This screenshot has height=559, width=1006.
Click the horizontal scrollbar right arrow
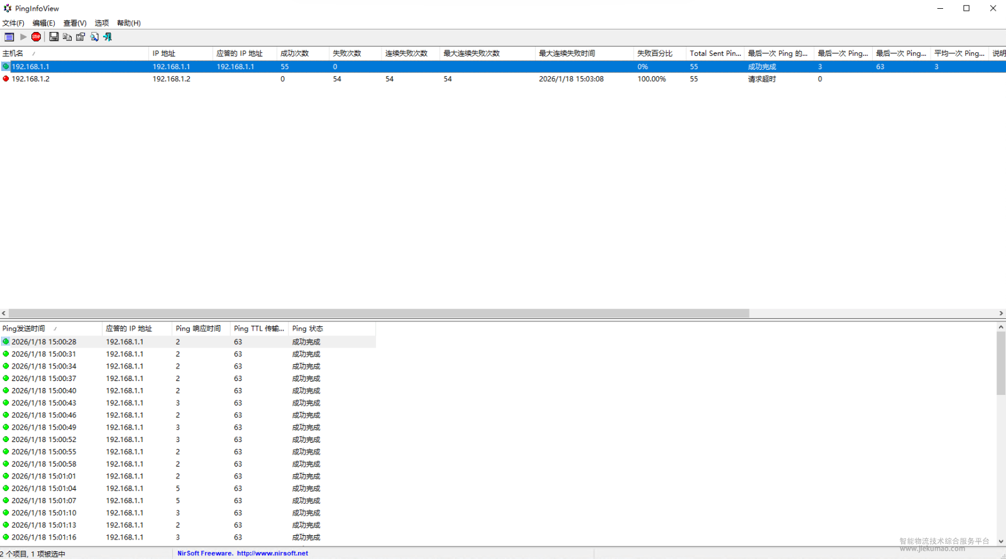(1001, 313)
